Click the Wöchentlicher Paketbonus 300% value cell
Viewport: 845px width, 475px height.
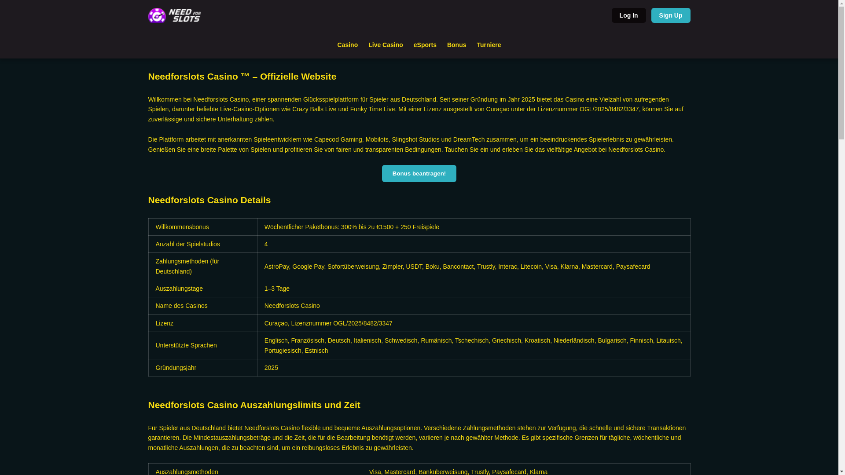[474, 227]
